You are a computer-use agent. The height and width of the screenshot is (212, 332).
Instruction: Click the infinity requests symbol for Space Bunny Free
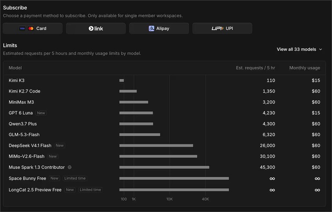click(272, 179)
